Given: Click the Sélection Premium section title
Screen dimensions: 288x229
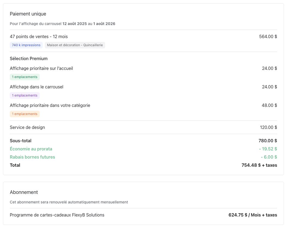Looking at the screenshot, I should [x=29, y=58].
